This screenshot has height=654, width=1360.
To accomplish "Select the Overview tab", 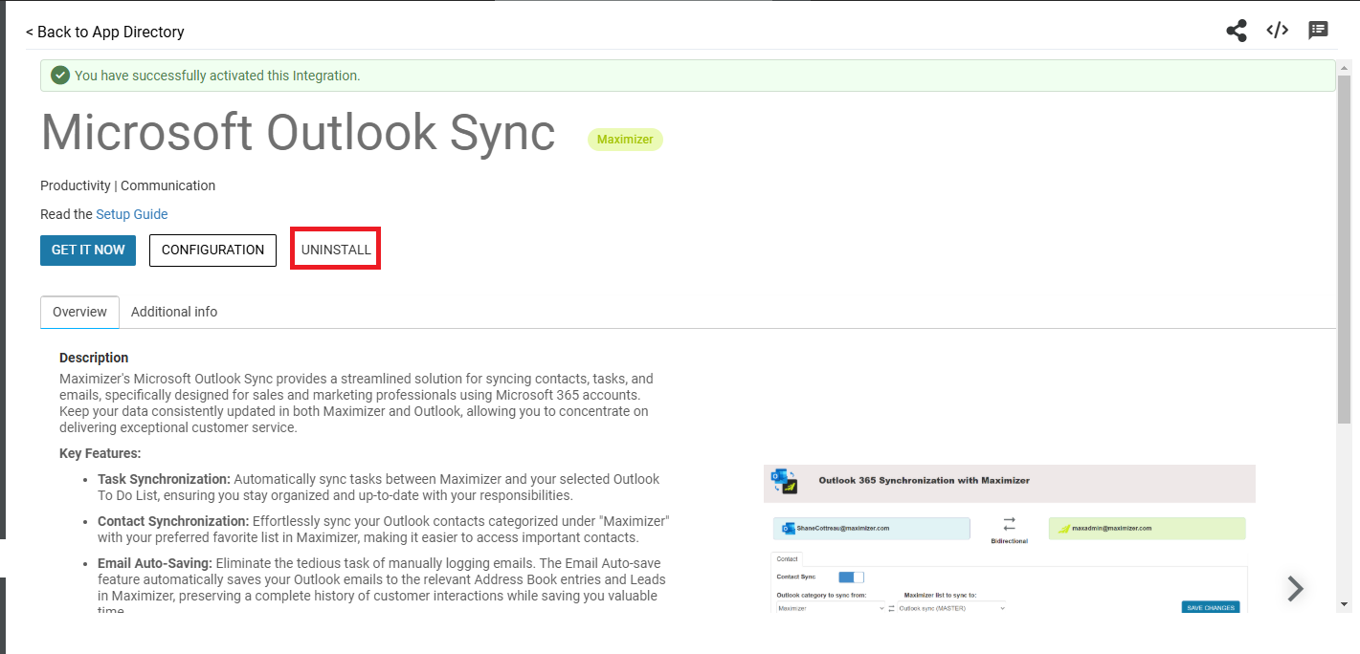I will click(80, 312).
